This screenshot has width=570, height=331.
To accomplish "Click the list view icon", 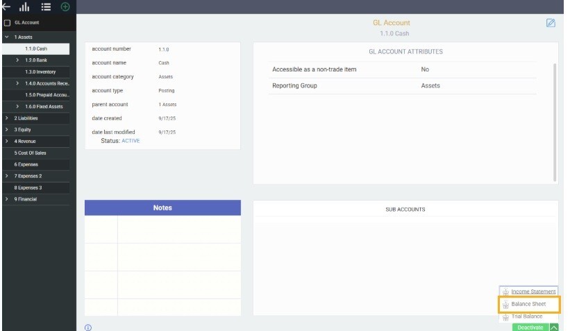I will pyautogui.click(x=47, y=7).
